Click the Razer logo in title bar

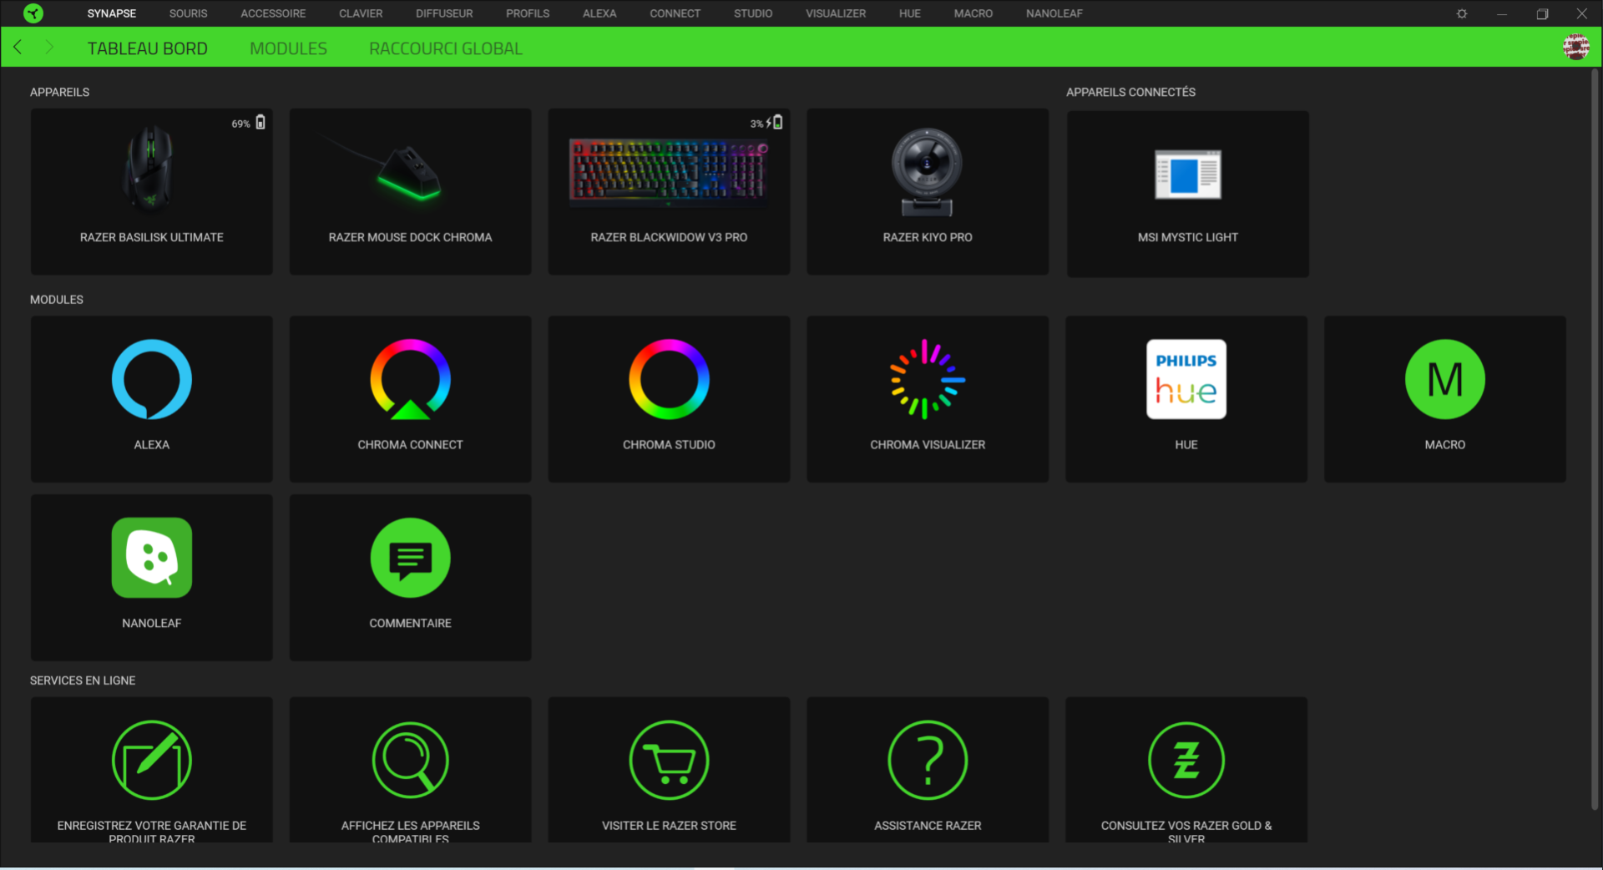(x=33, y=13)
